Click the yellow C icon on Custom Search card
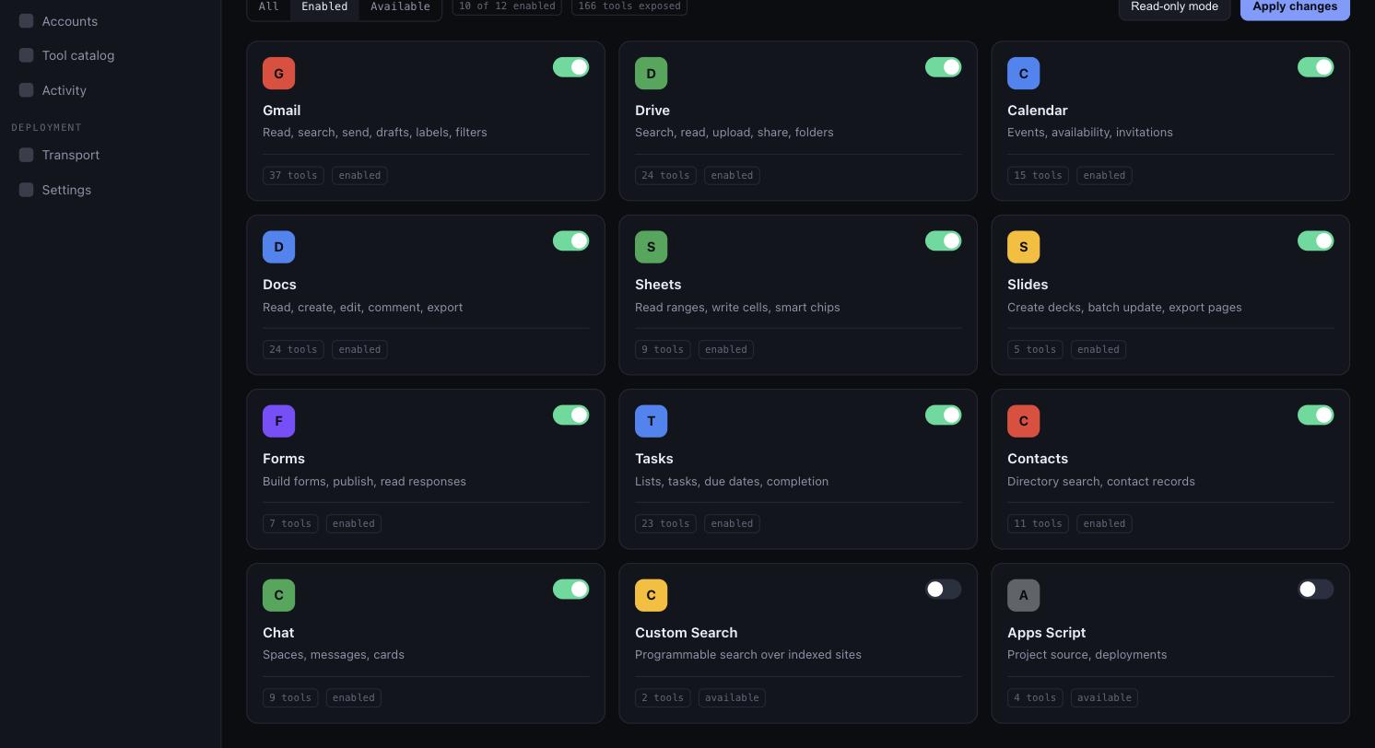Viewport: 1375px width, 748px height. [651, 595]
